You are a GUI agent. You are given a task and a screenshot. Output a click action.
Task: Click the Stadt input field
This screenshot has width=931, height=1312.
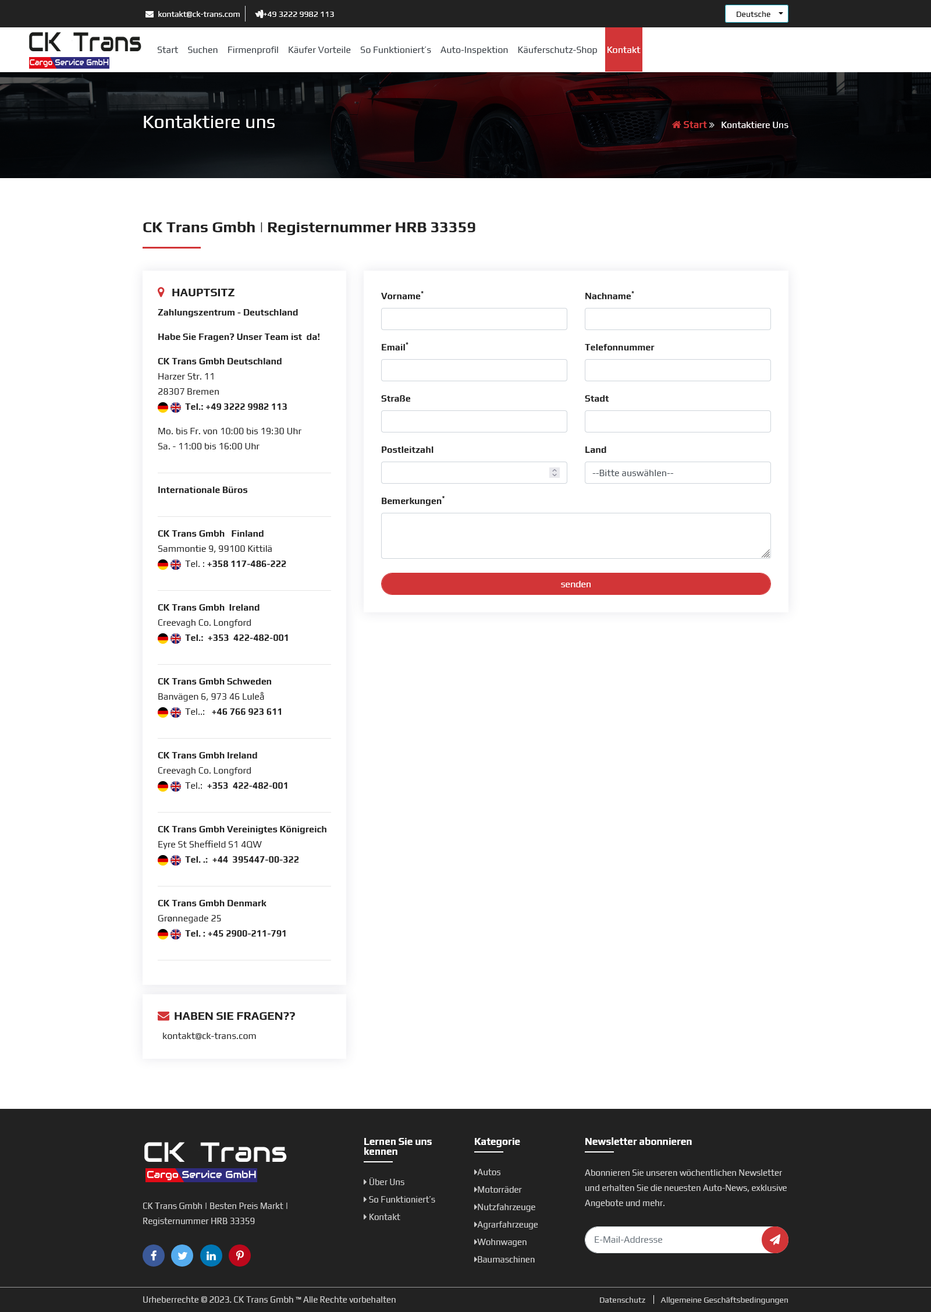pos(678,421)
